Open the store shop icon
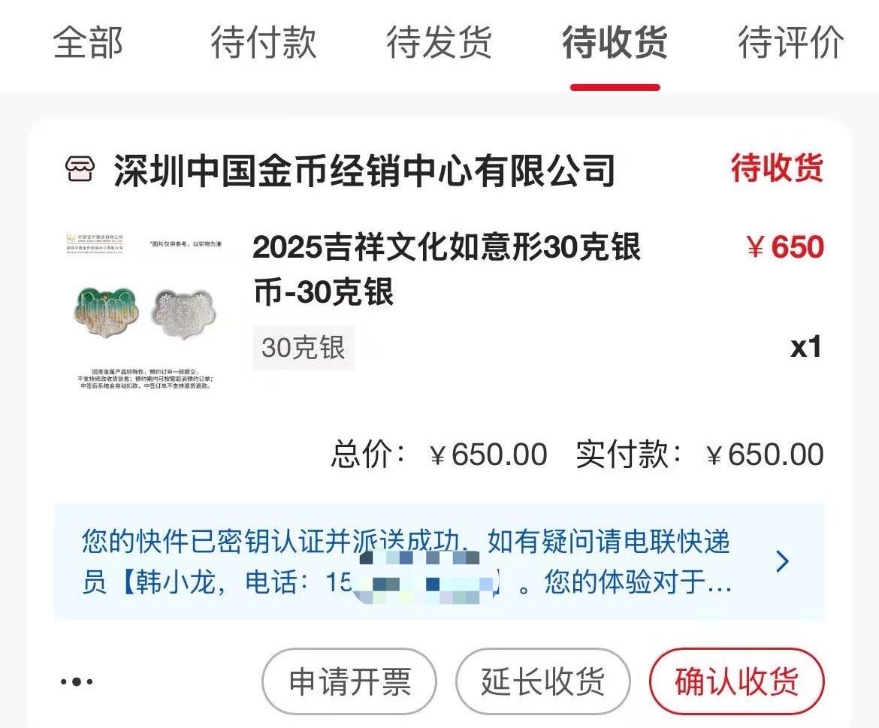The width and height of the screenshot is (879, 728). click(80, 169)
